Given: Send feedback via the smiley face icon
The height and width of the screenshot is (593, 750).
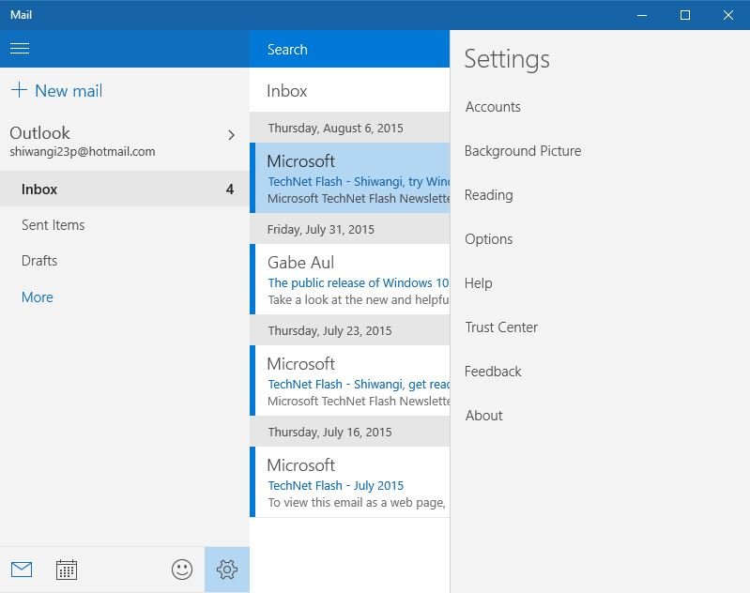Looking at the screenshot, I should [182, 570].
